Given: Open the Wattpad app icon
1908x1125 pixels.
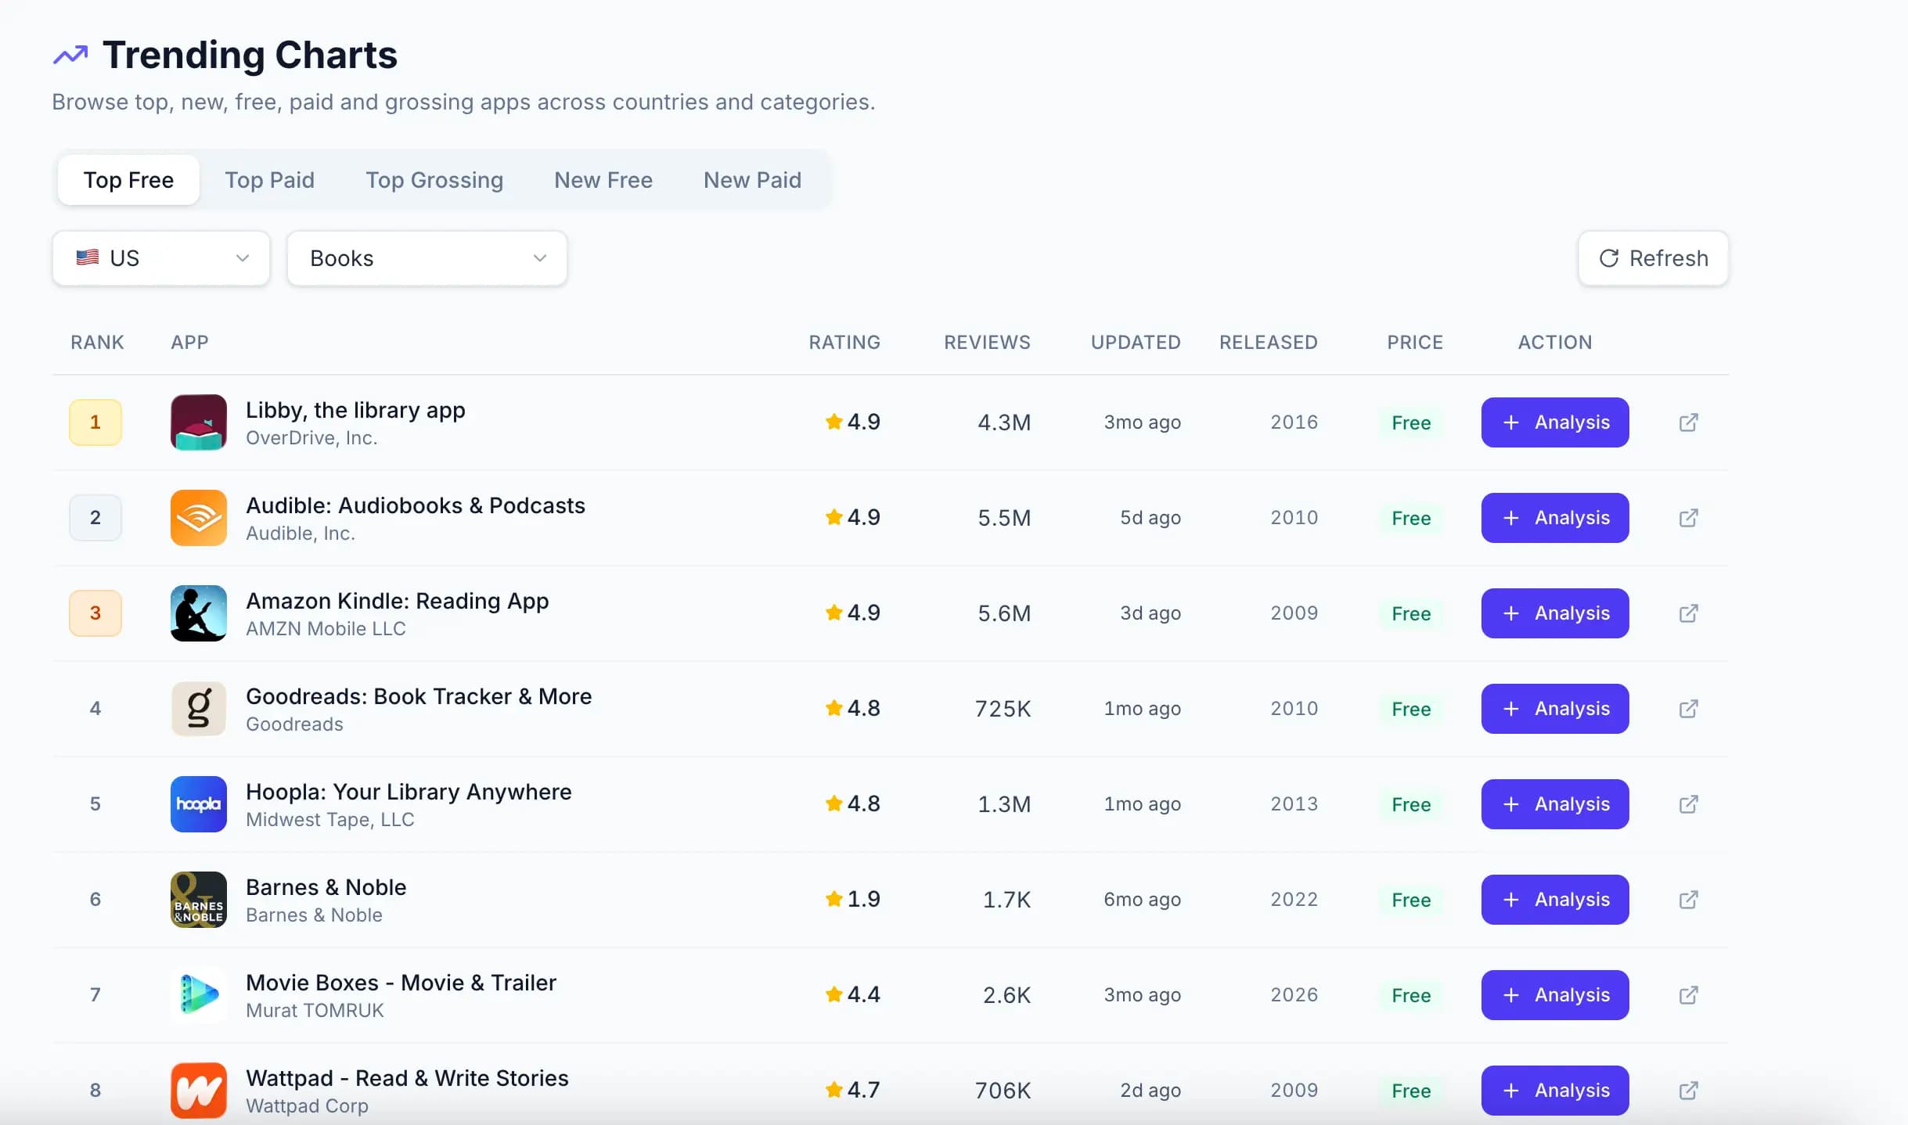Looking at the screenshot, I should click(x=199, y=1091).
